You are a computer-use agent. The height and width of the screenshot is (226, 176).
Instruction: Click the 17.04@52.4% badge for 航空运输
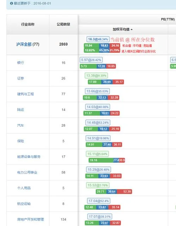tap(99, 201)
